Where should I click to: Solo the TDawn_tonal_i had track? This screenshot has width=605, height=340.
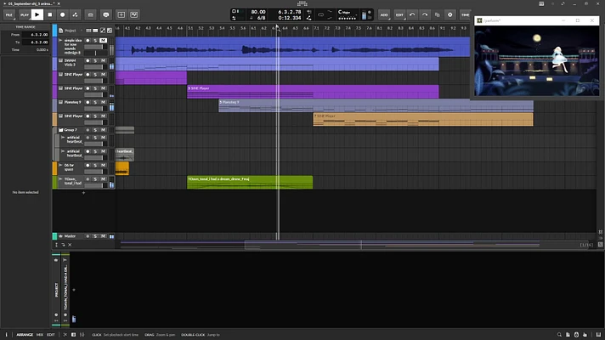[x=95, y=179]
